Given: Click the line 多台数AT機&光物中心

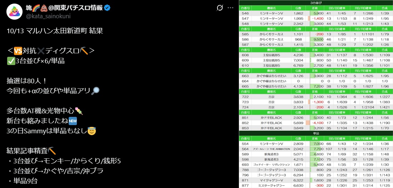Looking at the screenshot, I should coord(41,111).
